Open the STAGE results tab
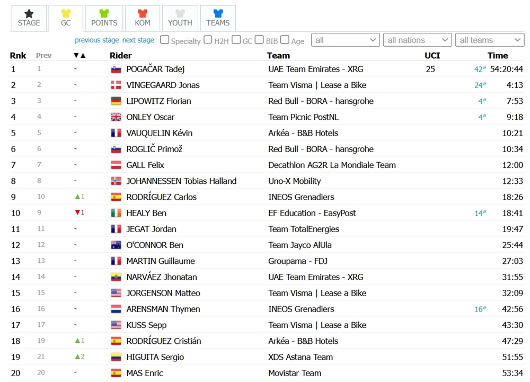Viewport: 530px width, 382px height. 29,18
